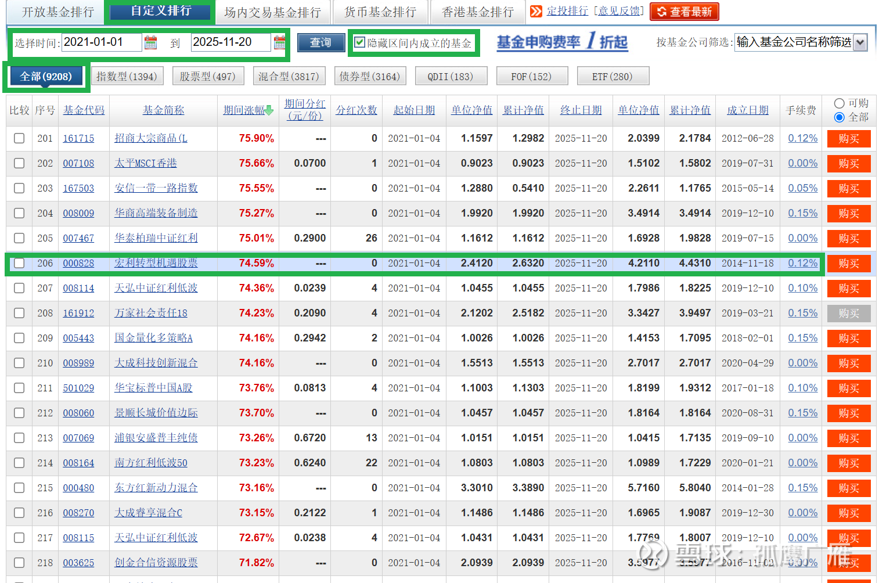Click the orange arrow icon beside 定投排行
879x583 pixels.
tap(536, 12)
